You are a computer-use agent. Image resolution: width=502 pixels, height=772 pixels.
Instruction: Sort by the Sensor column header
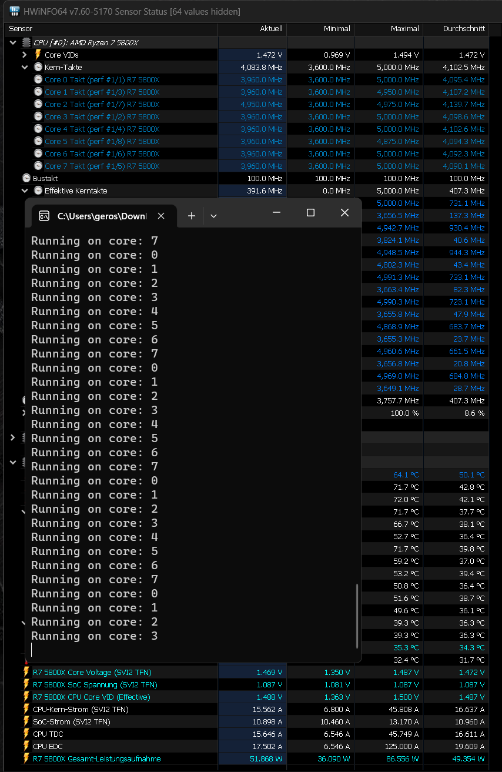[112, 28]
